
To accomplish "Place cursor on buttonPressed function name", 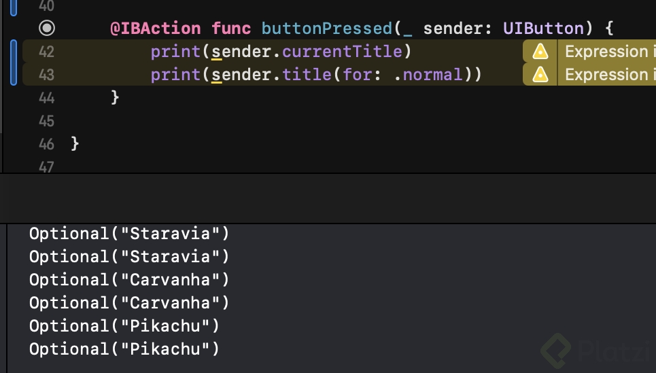I will coord(326,29).
